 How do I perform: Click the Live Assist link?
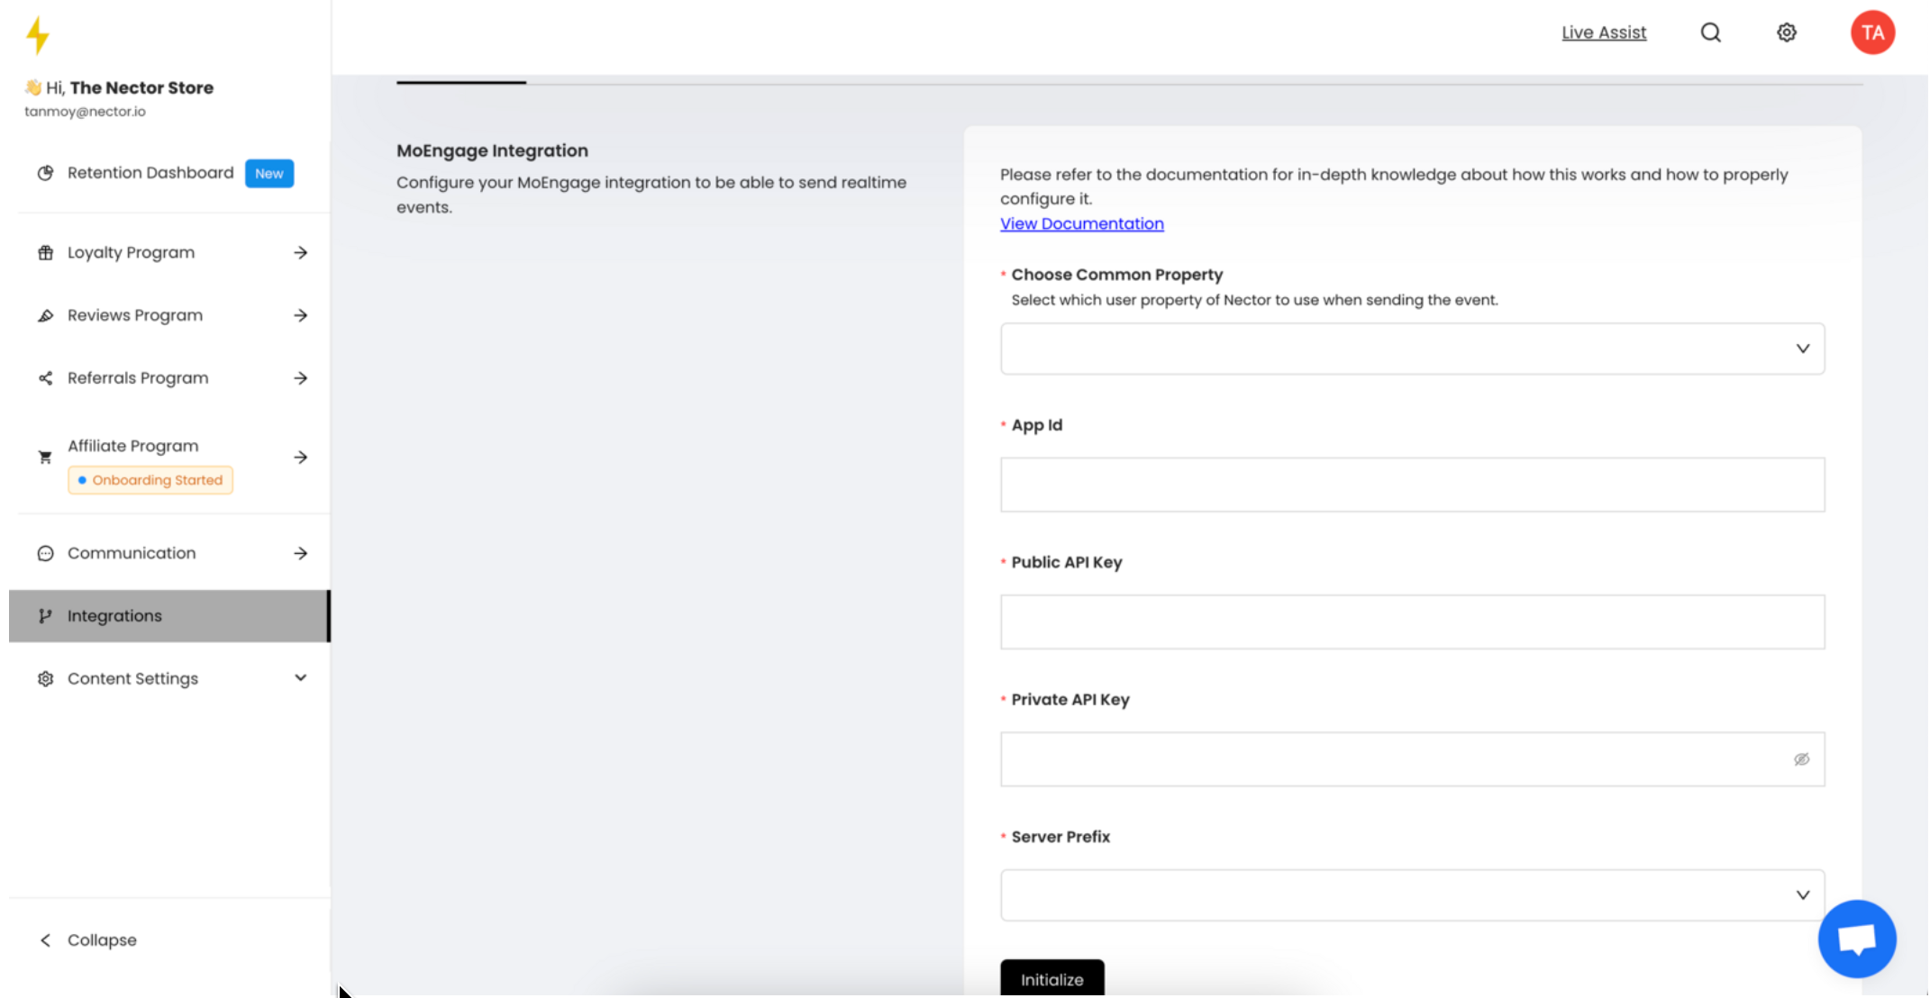click(x=1604, y=32)
